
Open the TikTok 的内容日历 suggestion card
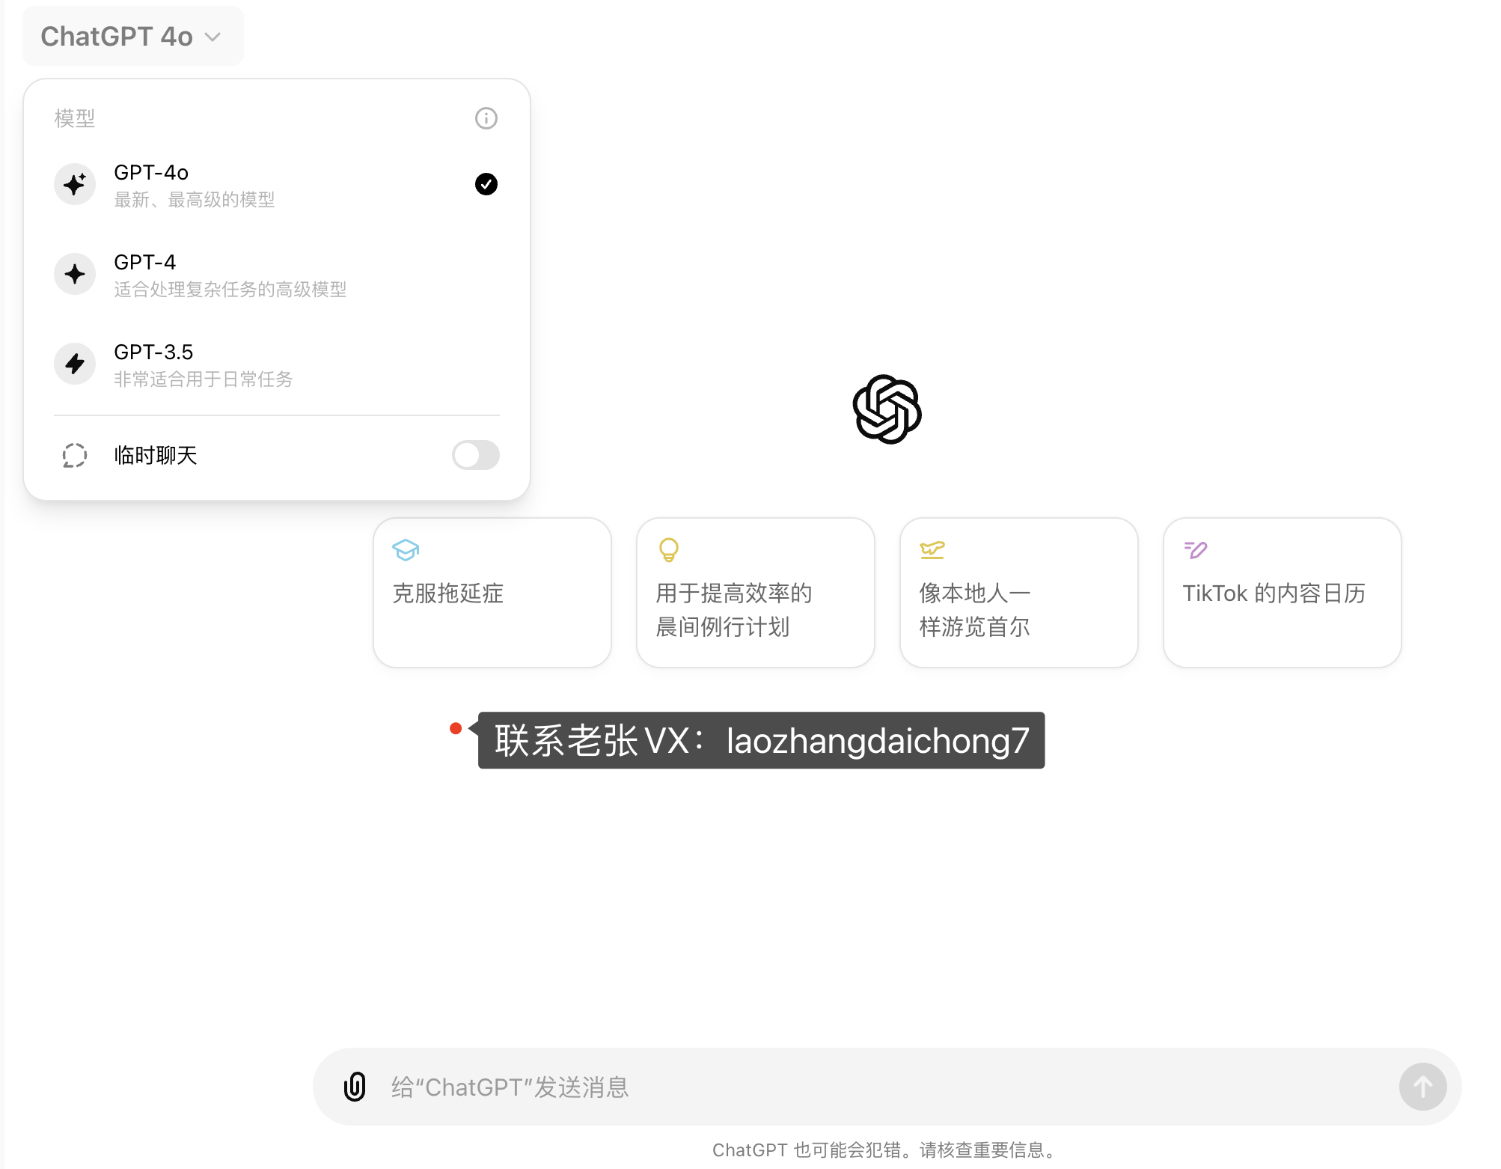(x=1283, y=593)
